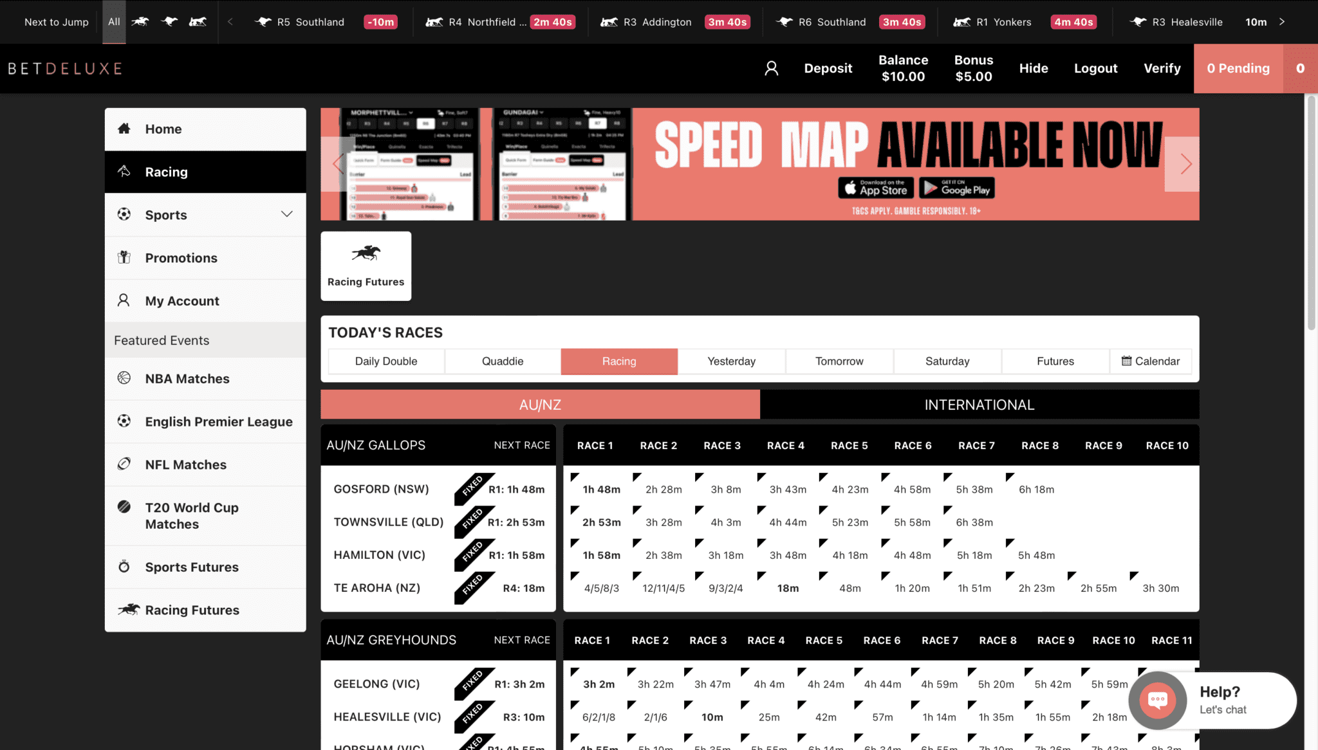The width and height of the screenshot is (1318, 750).
Task: Show earlier Next to Jump races
Action: [230, 22]
